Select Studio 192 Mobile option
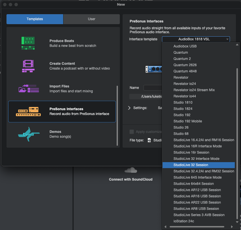The image size is (241, 230). tap(199, 121)
